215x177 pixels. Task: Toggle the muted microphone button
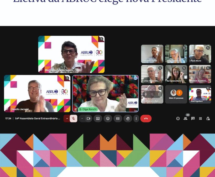74,119
